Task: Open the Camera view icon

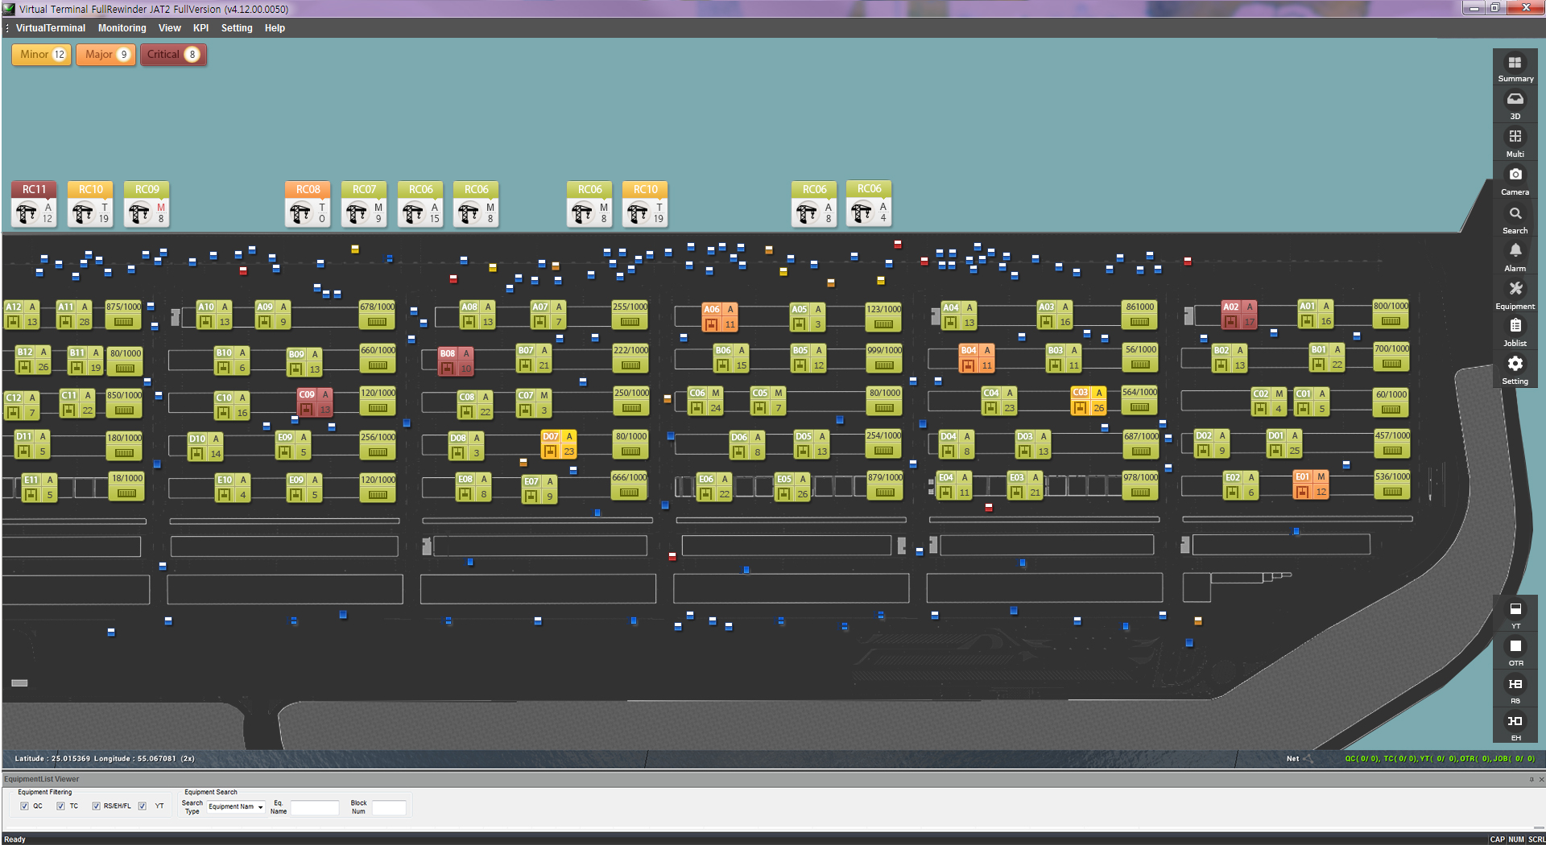Action: click(x=1515, y=175)
